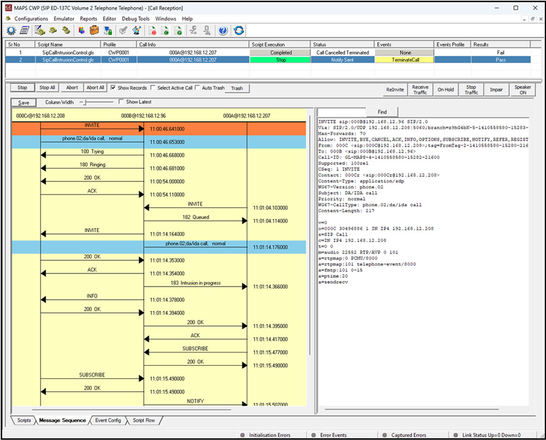Click the orange briefcase toolbar icon
Viewport: 546px width, 440px height.
(94, 31)
